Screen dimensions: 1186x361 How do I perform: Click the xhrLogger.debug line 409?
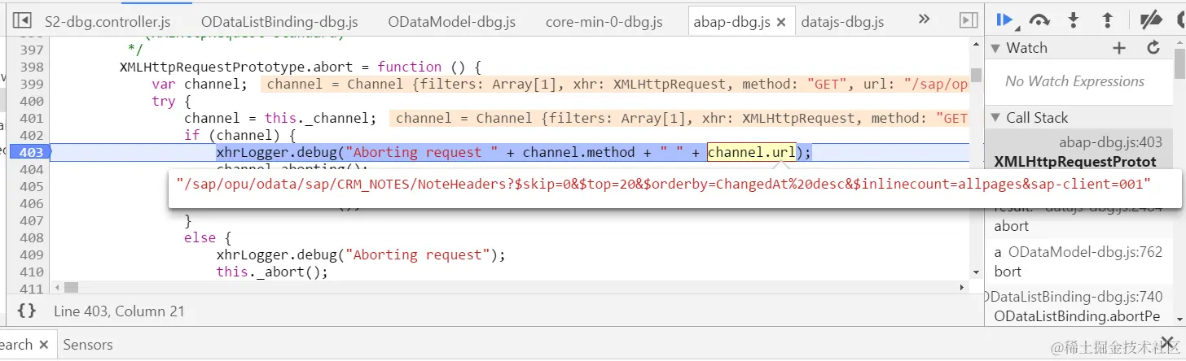click(361, 254)
